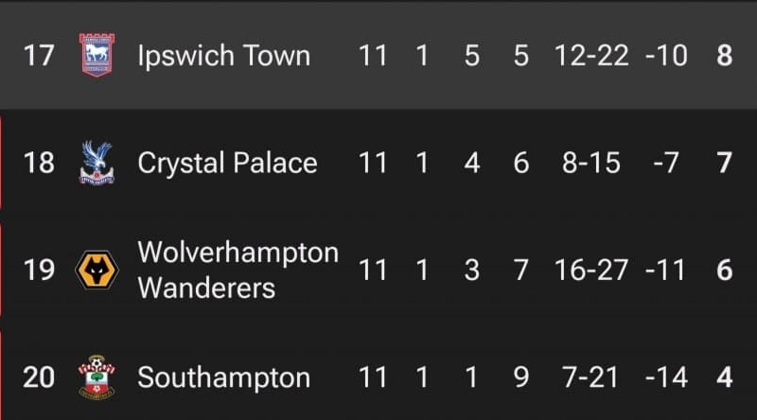Open the Crystal Palace team link
The width and height of the screenshot is (757, 420).
click(227, 163)
